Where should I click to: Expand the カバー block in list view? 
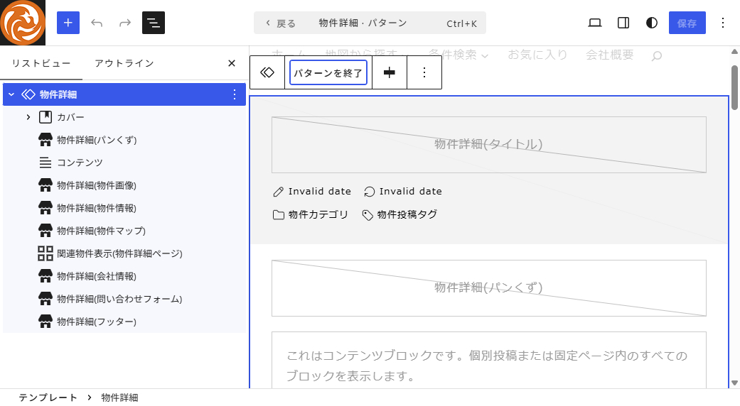(28, 117)
